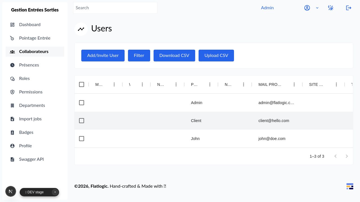Click the Download CSV button
Viewport: 360px width, 202px height.
tap(174, 56)
